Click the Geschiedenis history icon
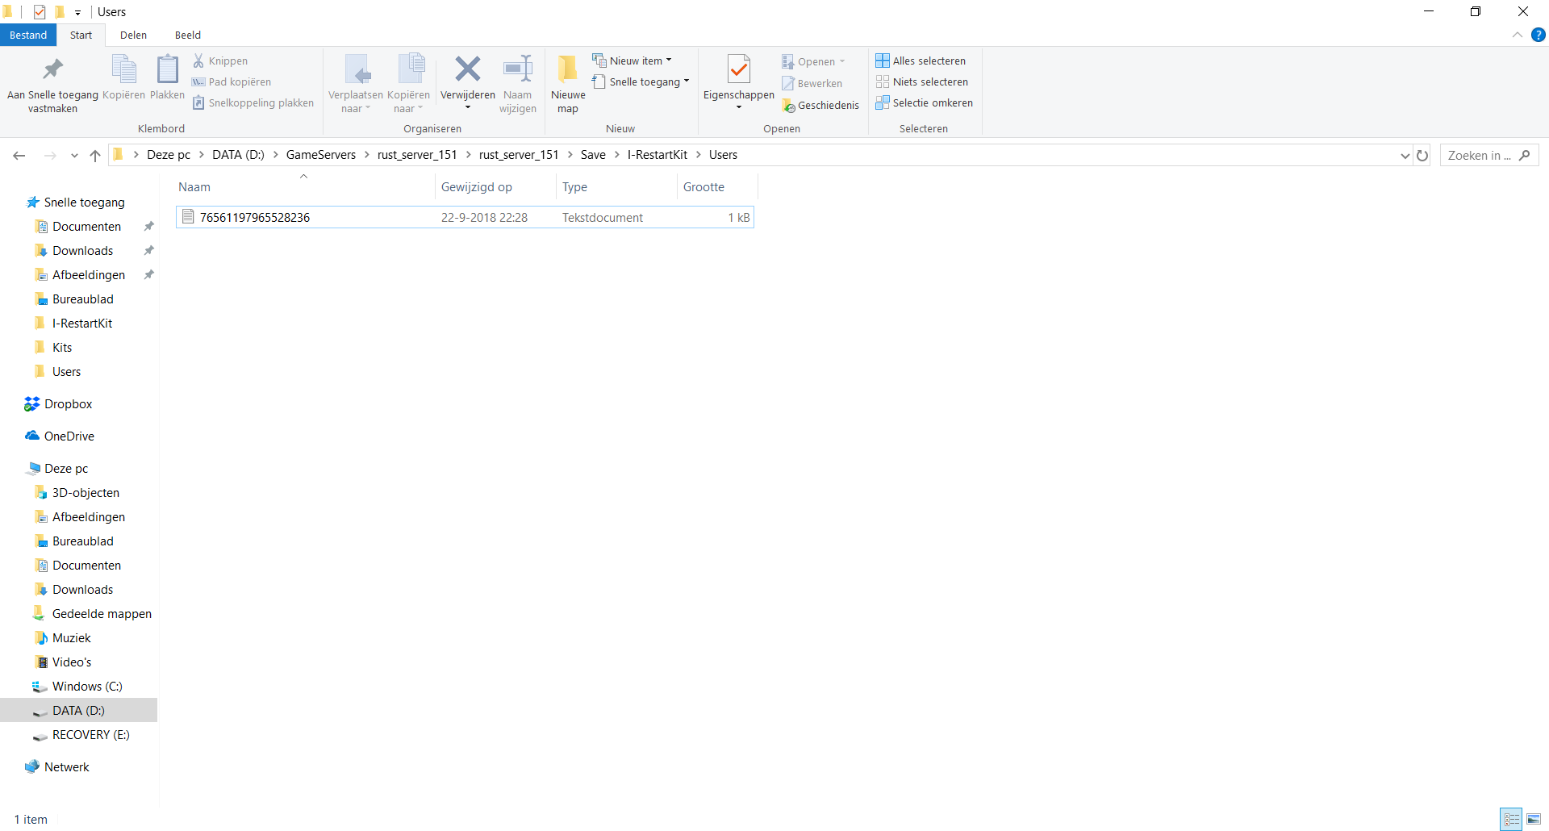The width and height of the screenshot is (1549, 831). tap(820, 106)
